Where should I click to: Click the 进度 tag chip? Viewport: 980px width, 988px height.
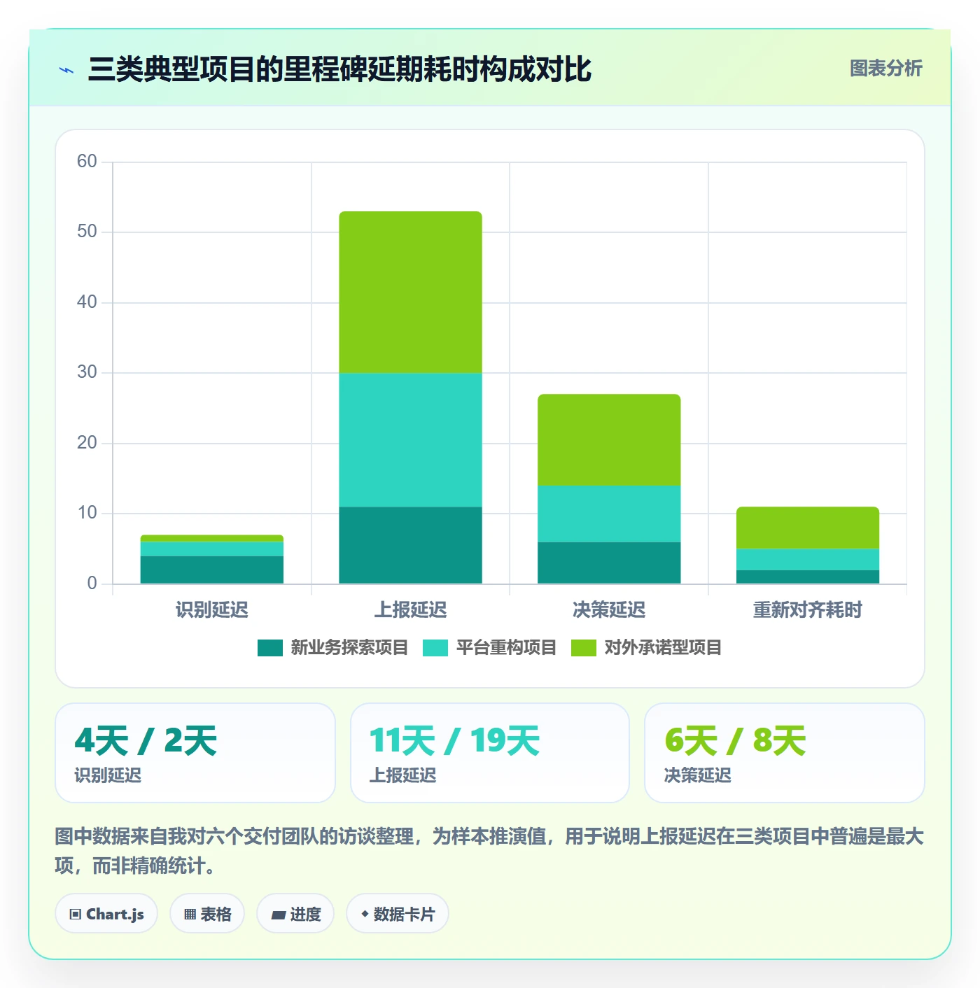coord(295,914)
